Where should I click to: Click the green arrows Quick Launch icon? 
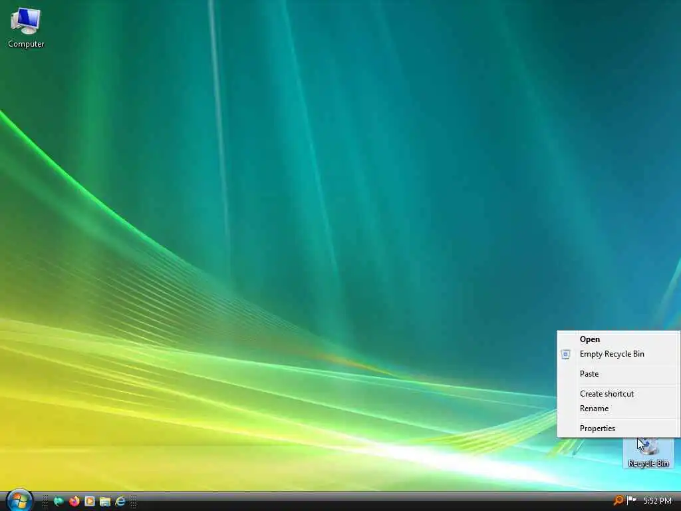click(x=59, y=502)
